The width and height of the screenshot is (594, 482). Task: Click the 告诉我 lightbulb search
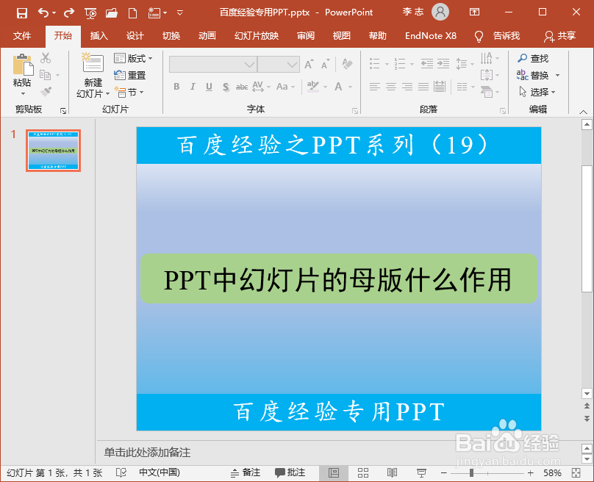(x=497, y=36)
